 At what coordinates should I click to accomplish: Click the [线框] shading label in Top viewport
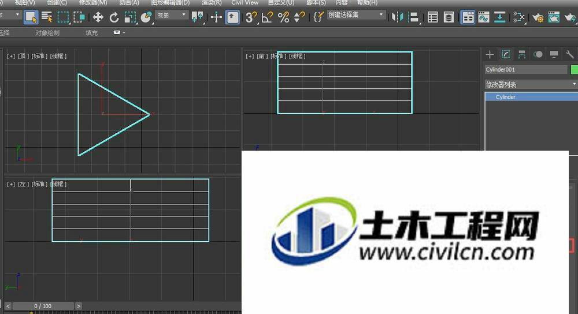click(x=58, y=56)
